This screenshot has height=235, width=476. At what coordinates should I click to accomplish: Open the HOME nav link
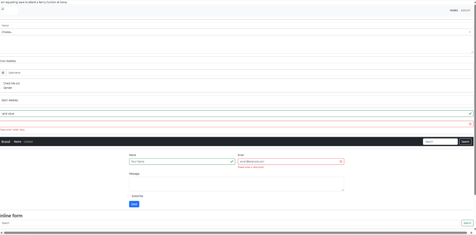tap(454, 10)
